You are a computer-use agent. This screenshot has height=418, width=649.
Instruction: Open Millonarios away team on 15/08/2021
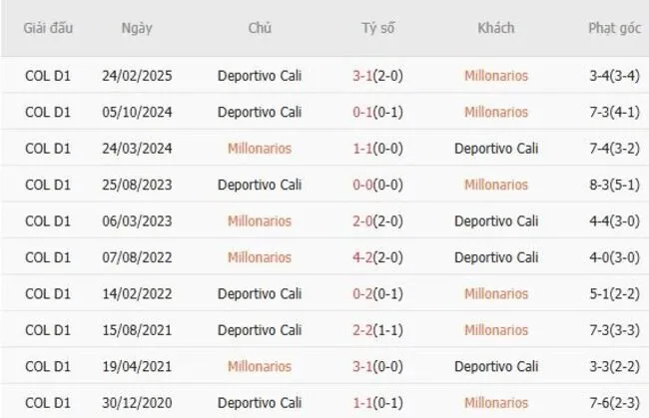click(495, 330)
